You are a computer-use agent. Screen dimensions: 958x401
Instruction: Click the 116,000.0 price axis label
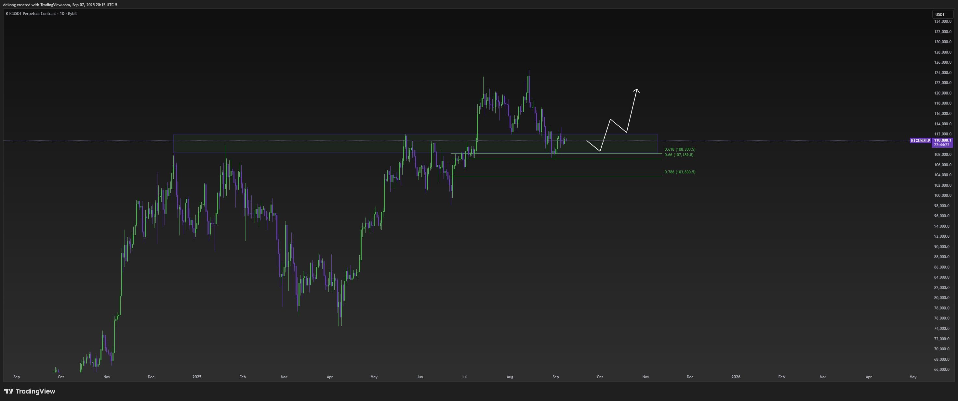(x=943, y=114)
